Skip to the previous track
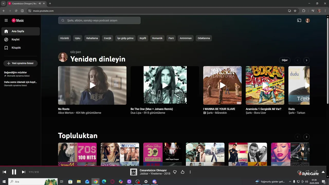This screenshot has height=185, width=329. pyautogui.click(x=4, y=172)
